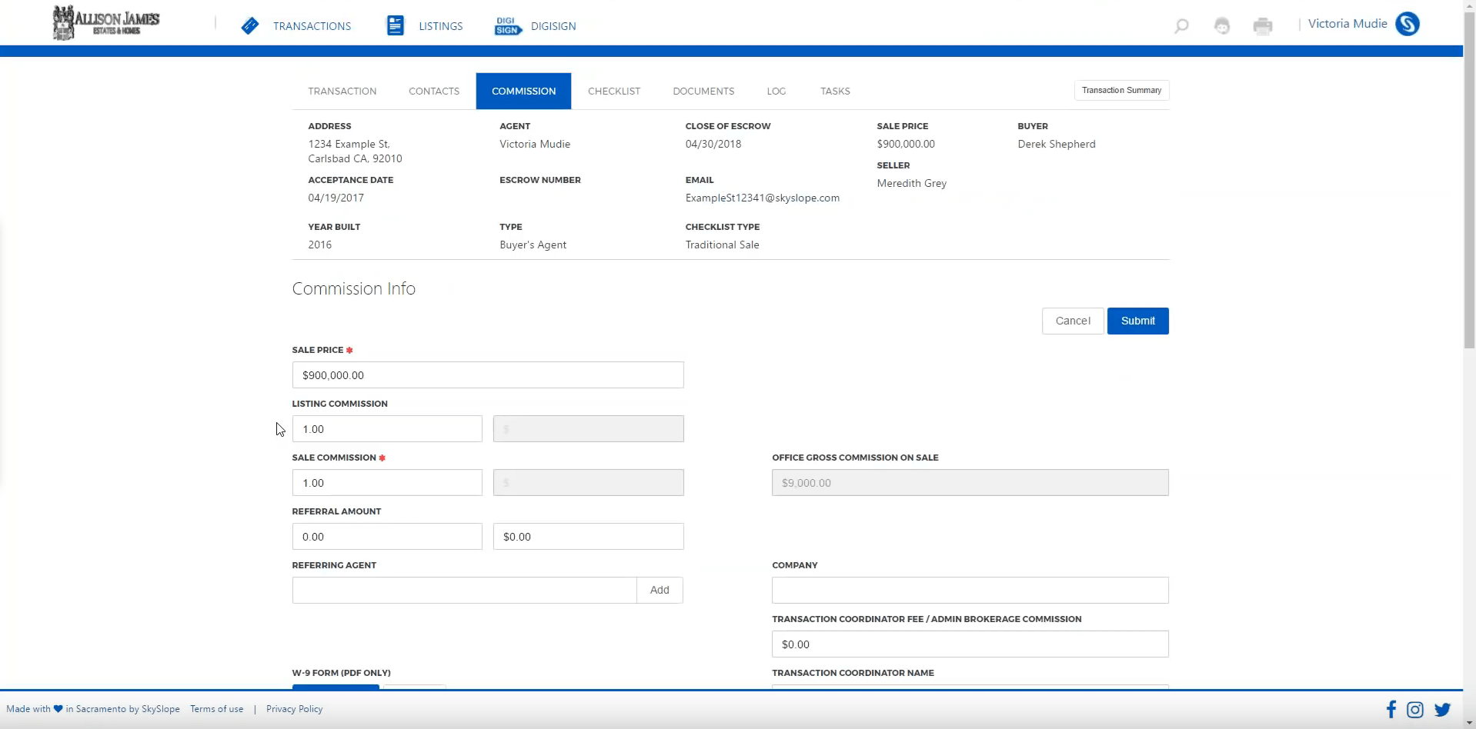Switch to the Checklist tab
Viewport: 1476px width, 729px height.
click(x=614, y=91)
